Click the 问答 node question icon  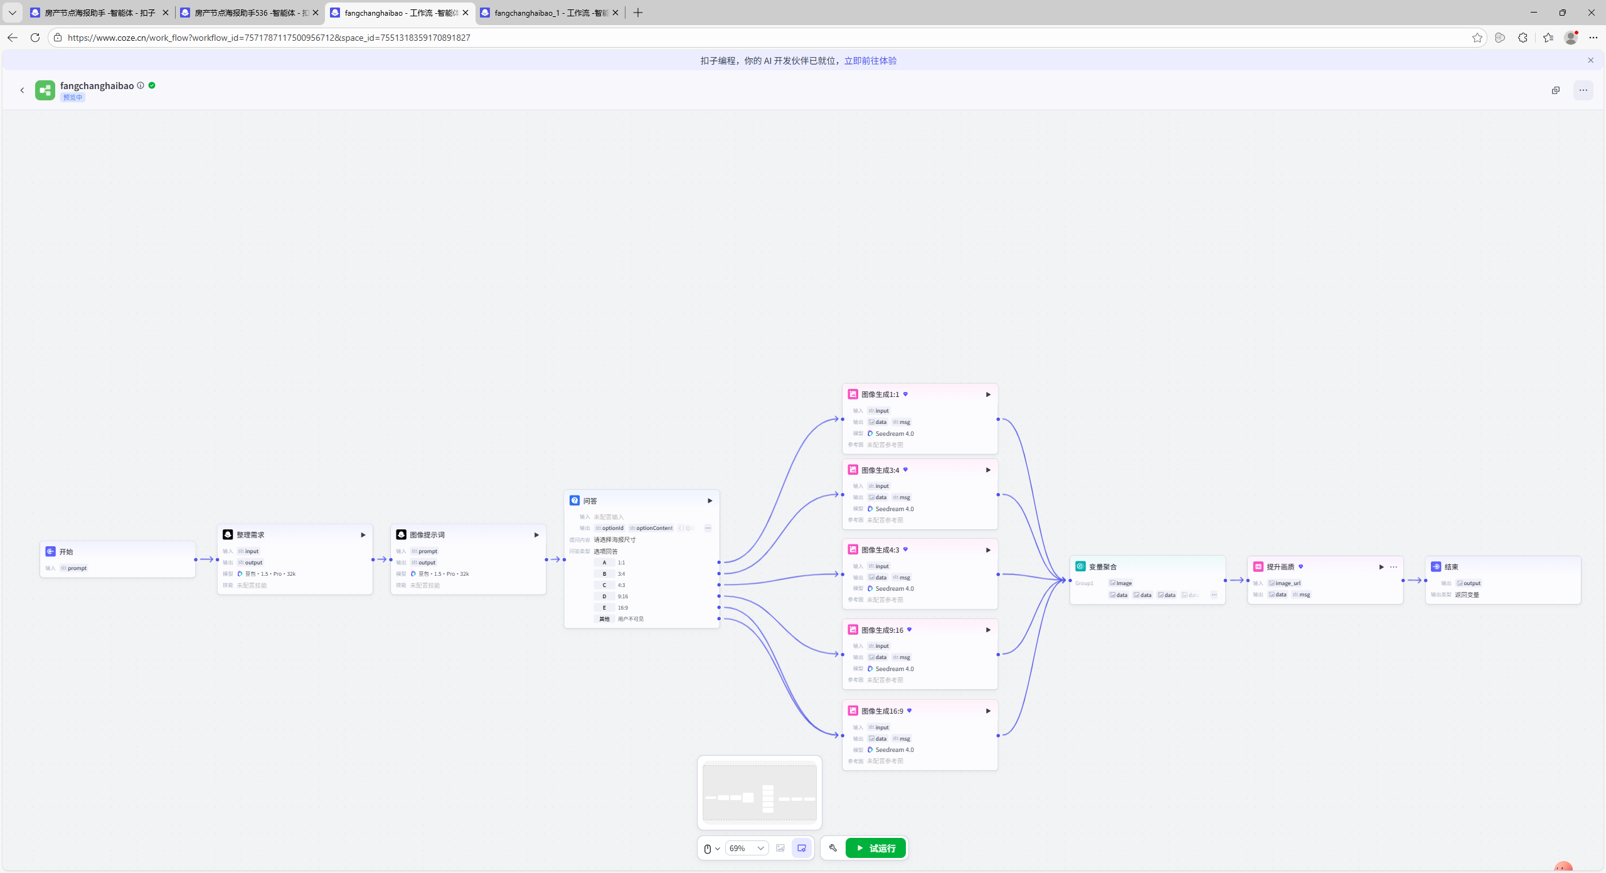(575, 500)
